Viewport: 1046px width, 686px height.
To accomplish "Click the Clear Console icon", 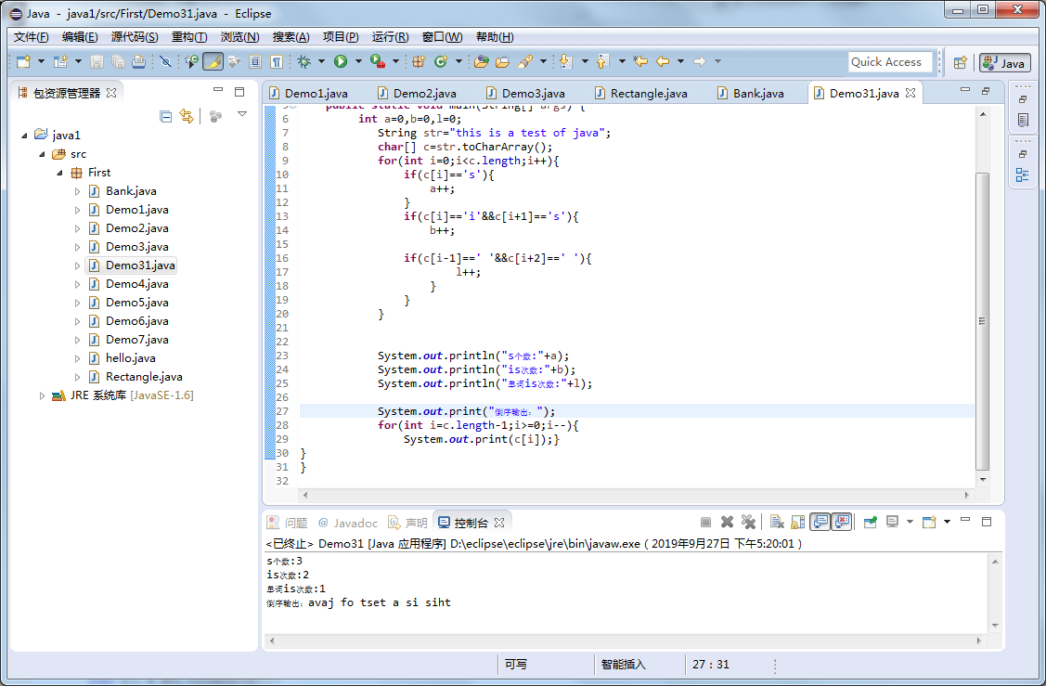I will (777, 522).
